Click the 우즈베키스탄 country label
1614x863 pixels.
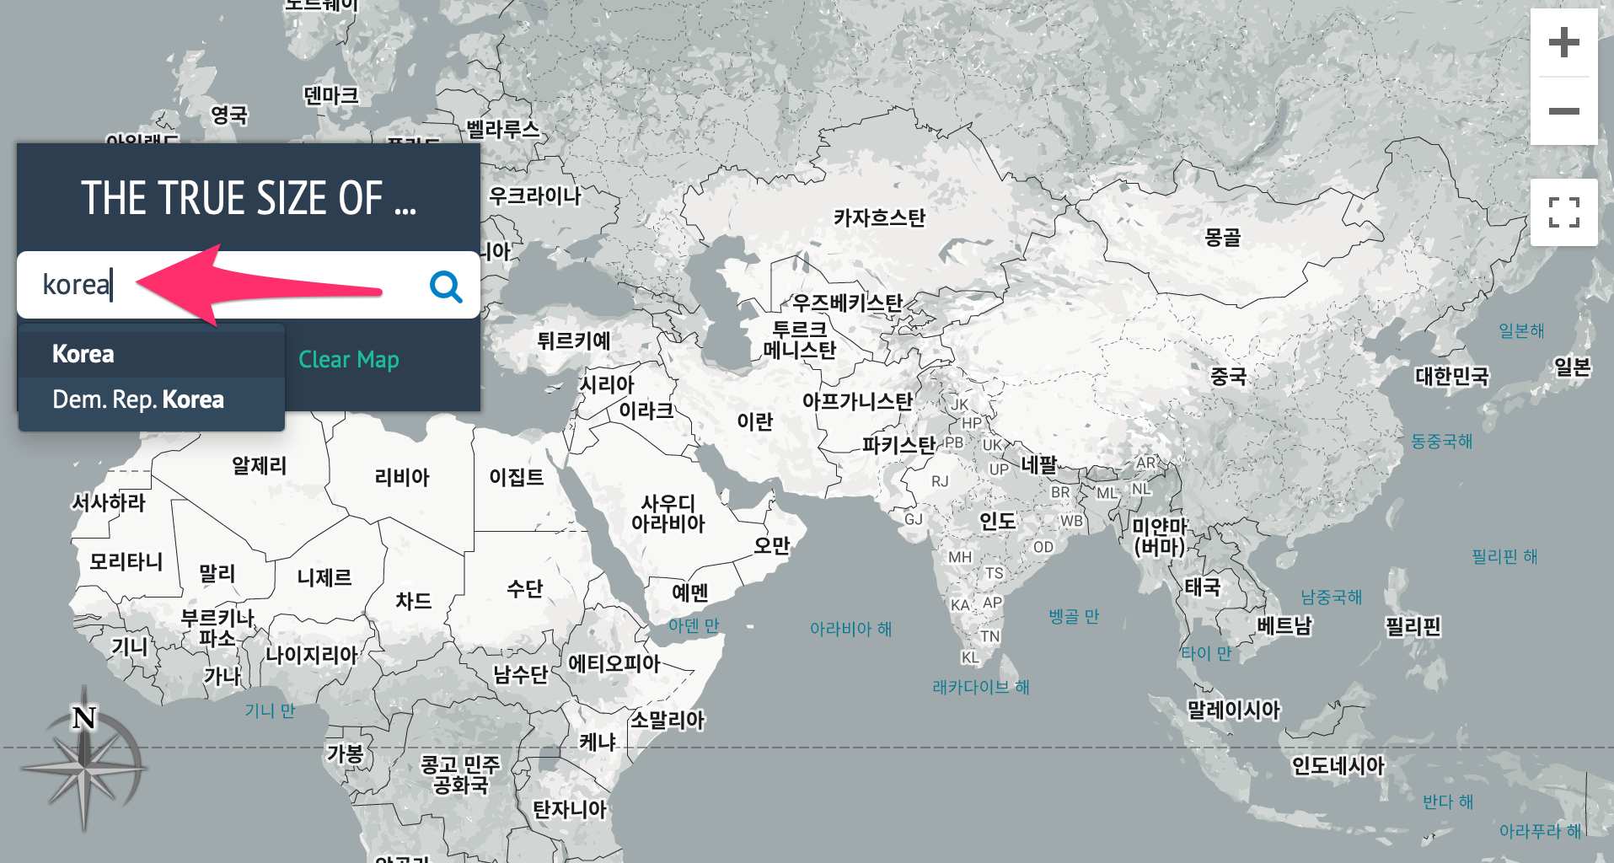coord(847,303)
